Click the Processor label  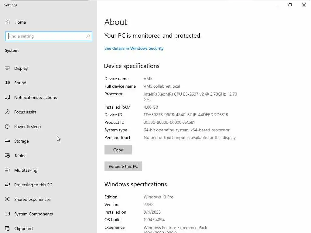(x=114, y=94)
